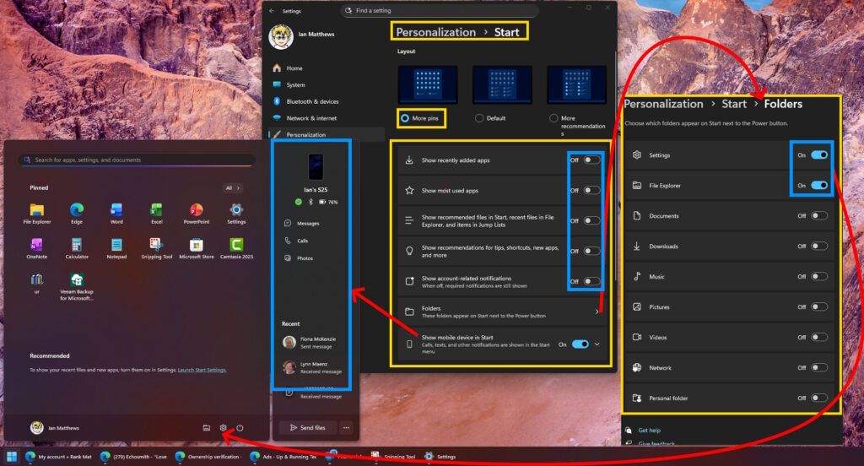The width and height of the screenshot is (864, 466).
Task: Open the recent Fiona McKenzie message
Action: point(311,343)
